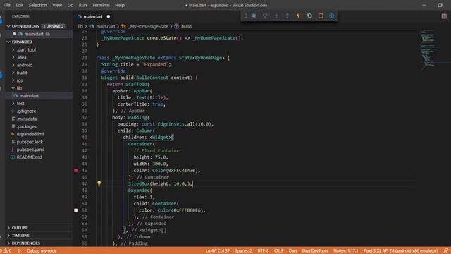Image resolution: width=451 pixels, height=254 pixels.
Task: Expand the android folder
Action: click(25, 65)
